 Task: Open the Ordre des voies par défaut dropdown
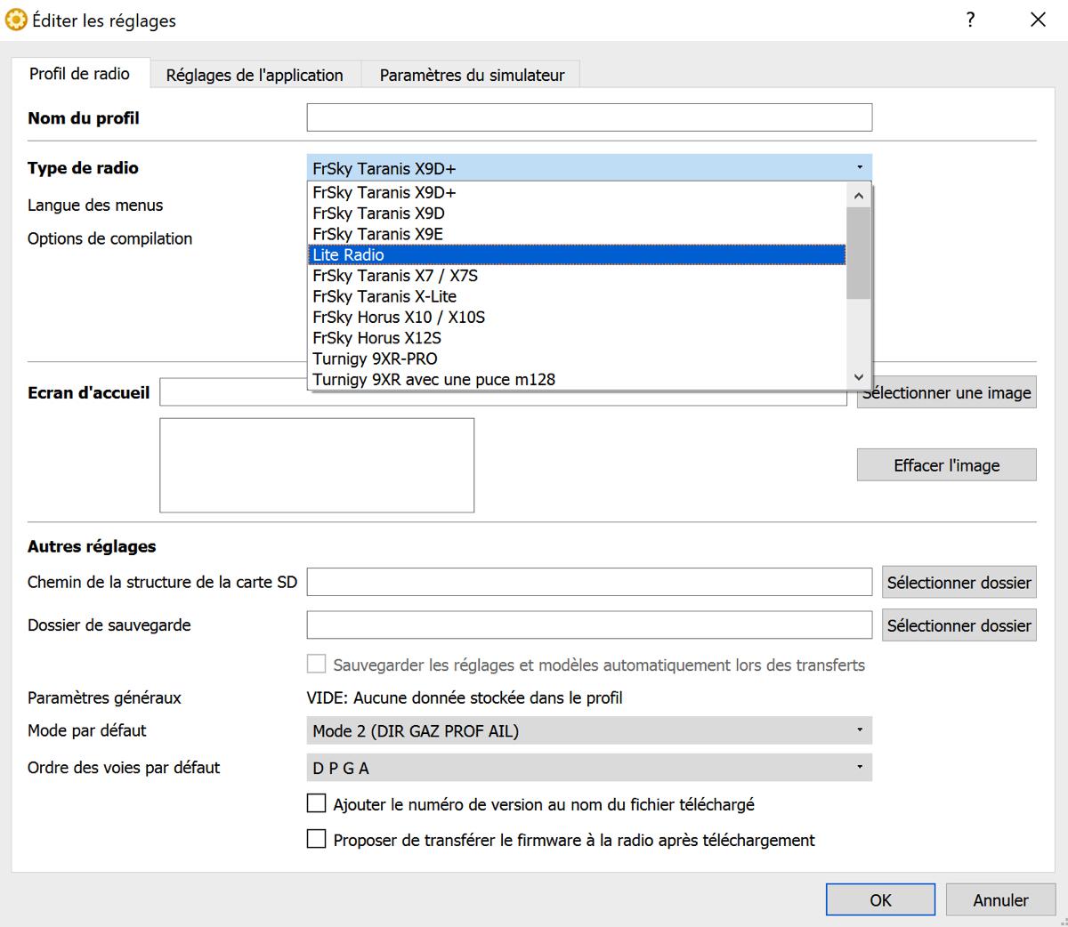(x=589, y=768)
